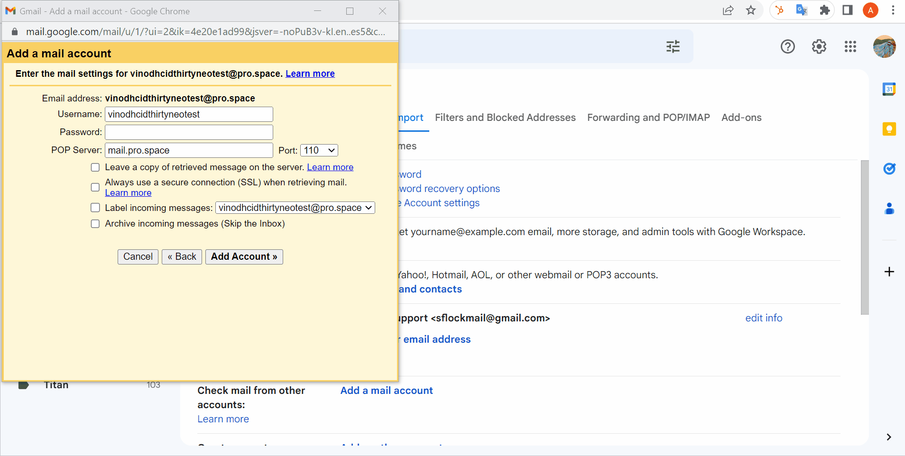The image size is (905, 456).
Task: Switch to the Forwarding and POP/IMAP tab
Action: coord(648,117)
